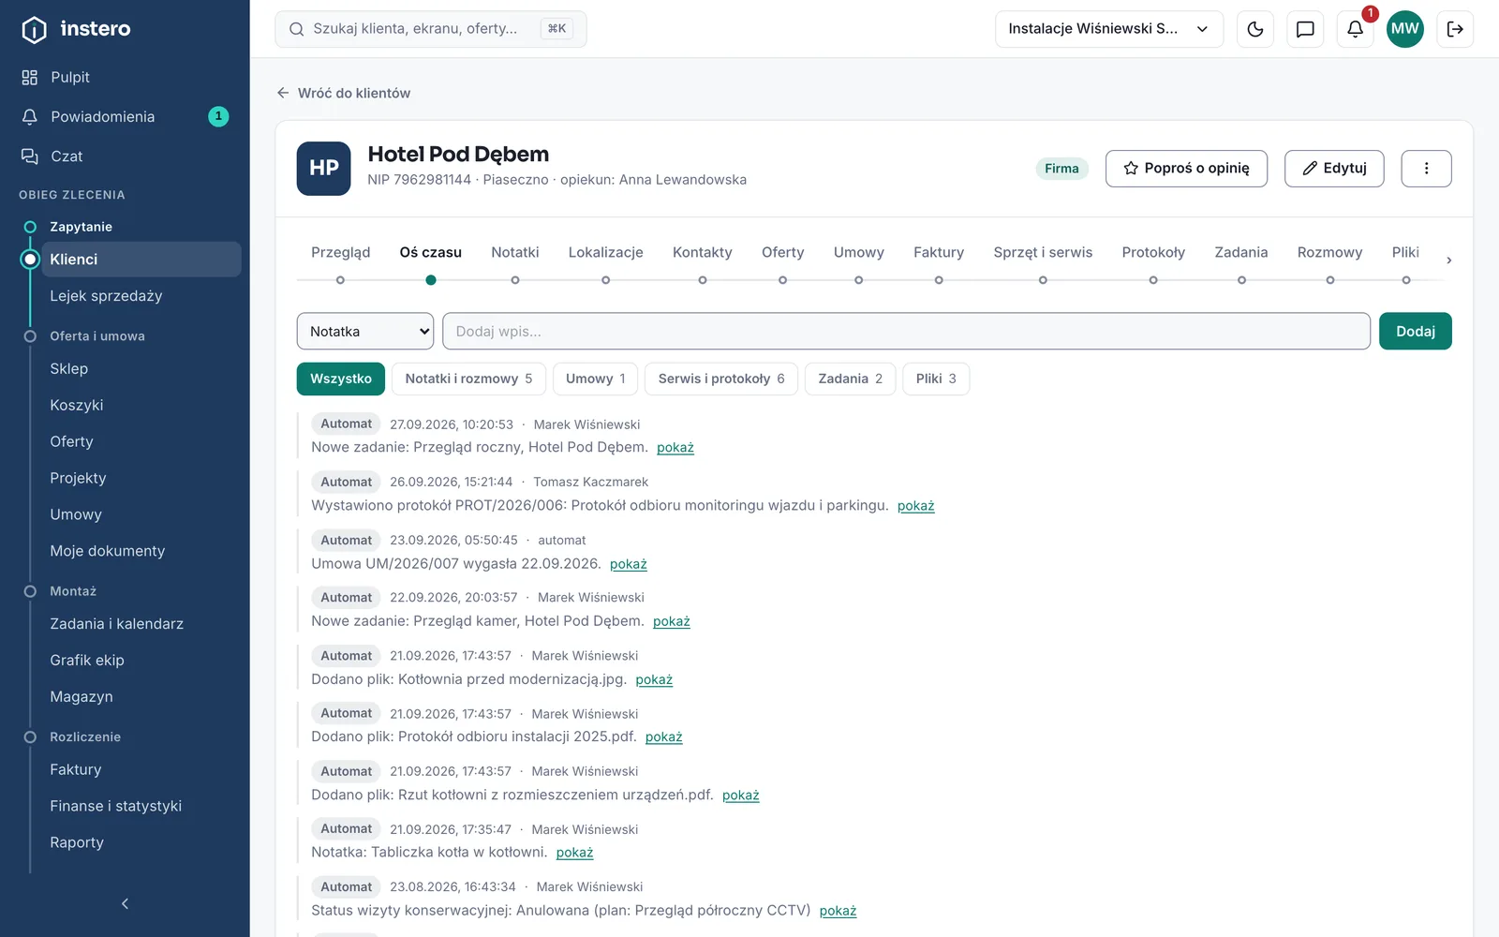Filter timeline by Pliki chip
1499x937 pixels.
pos(936,379)
